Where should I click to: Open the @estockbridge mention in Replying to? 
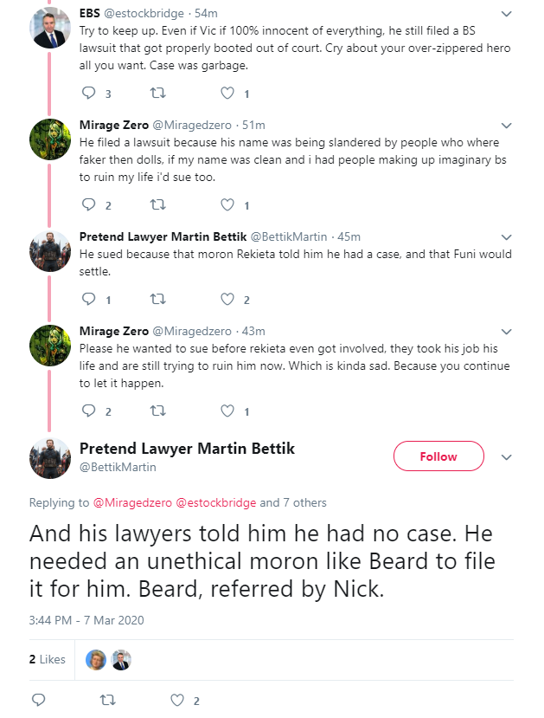click(x=215, y=502)
